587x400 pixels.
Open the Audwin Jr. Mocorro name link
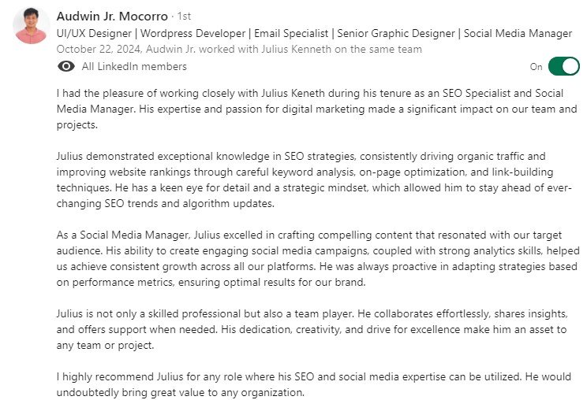[112, 16]
